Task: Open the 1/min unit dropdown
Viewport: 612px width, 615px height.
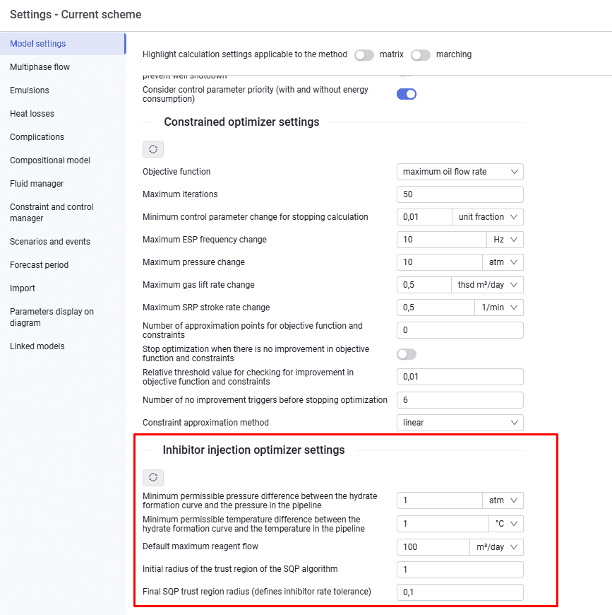Action: click(499, 307)
